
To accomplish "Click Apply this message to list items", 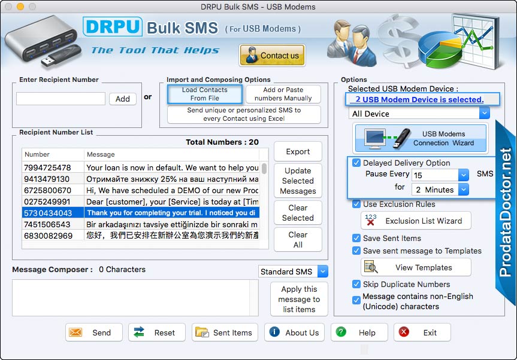I will (x=299, y=299).
